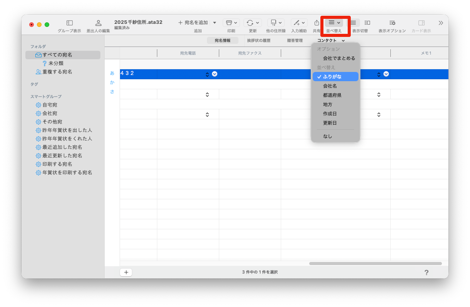Open 差出人の編集 sender editor
The image size is (470, 307).
(x=98, y=23)
